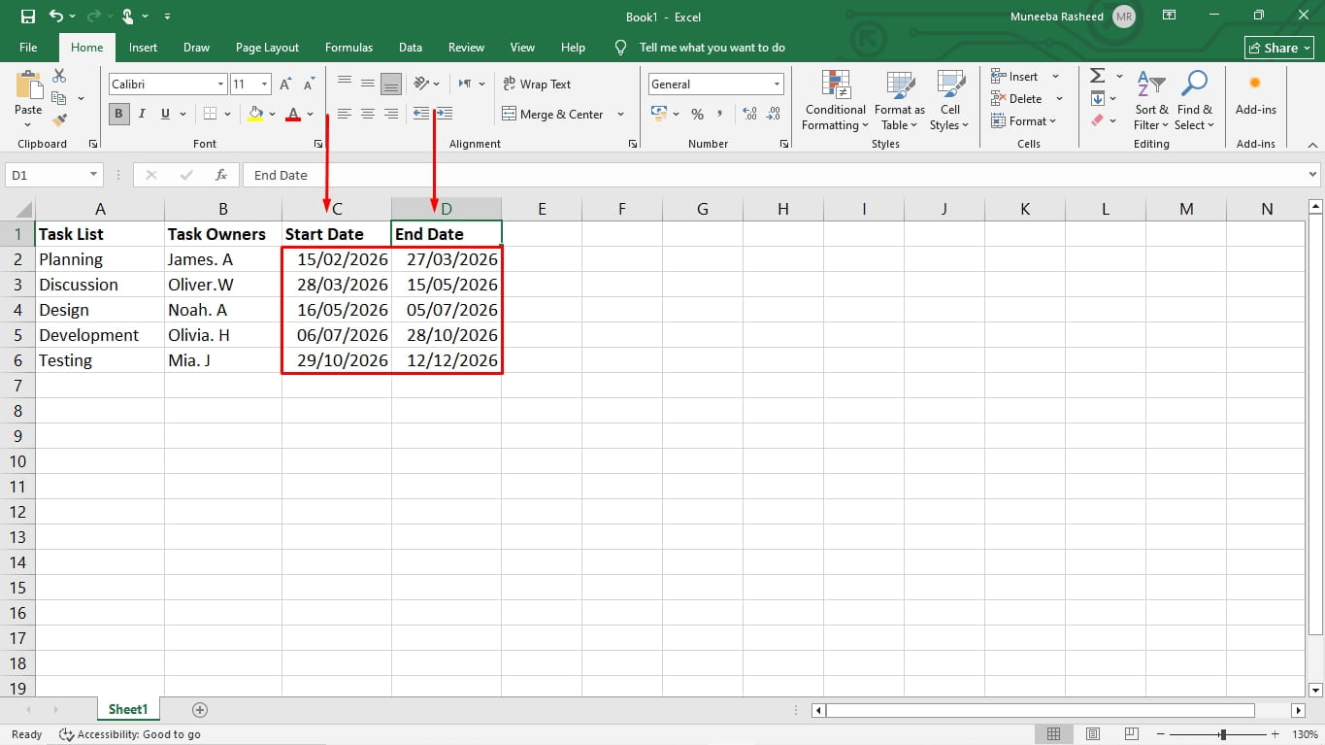Toggle Underline formatting
Viewport: 1325px width, 745px height.
165,114
